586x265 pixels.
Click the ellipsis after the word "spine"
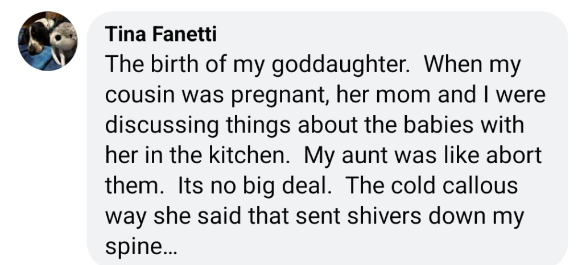pyautogui.click(x=171, y=248)
